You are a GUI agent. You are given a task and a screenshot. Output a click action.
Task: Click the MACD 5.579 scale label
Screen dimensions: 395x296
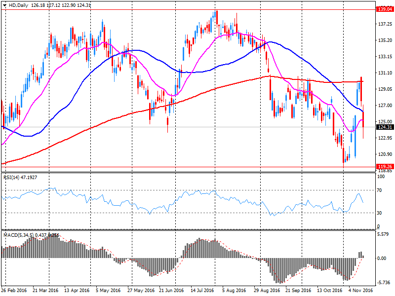(x=384, y=234)
